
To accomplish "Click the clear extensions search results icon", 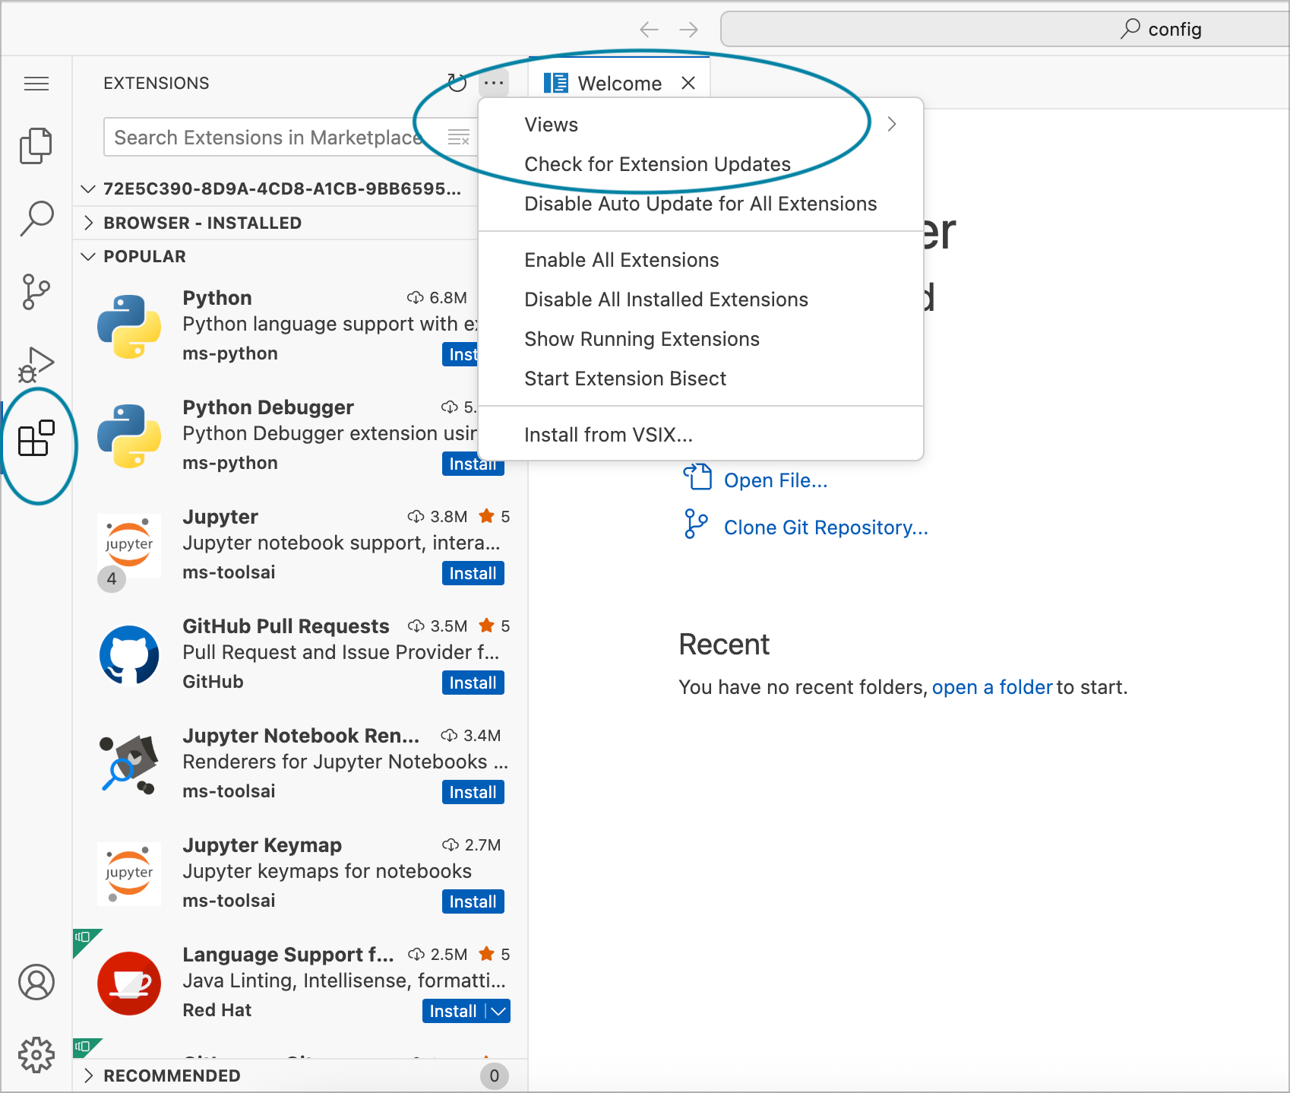I will tap(459, 138).
